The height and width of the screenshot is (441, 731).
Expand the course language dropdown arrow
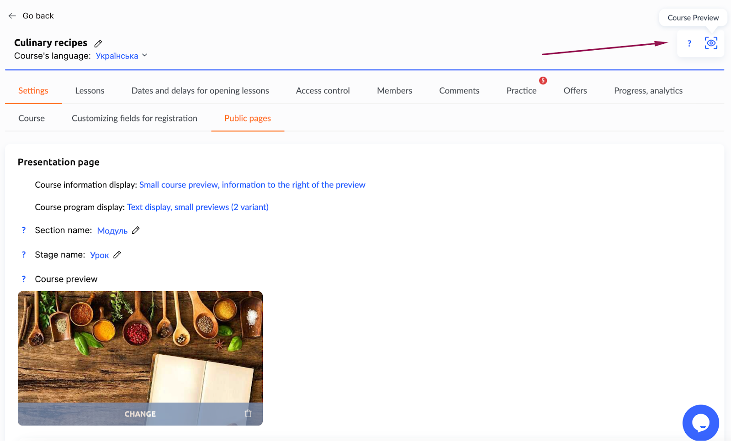point(145,55)
